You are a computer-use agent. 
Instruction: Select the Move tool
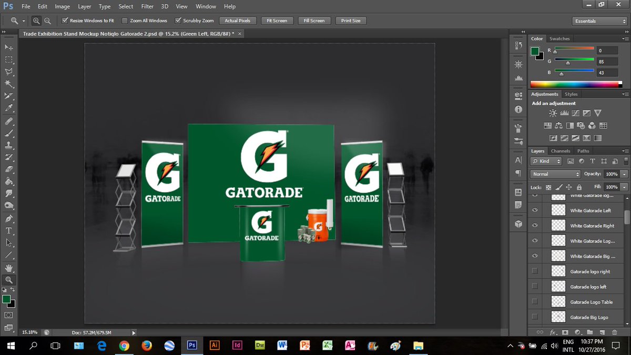tap(8, 47)
